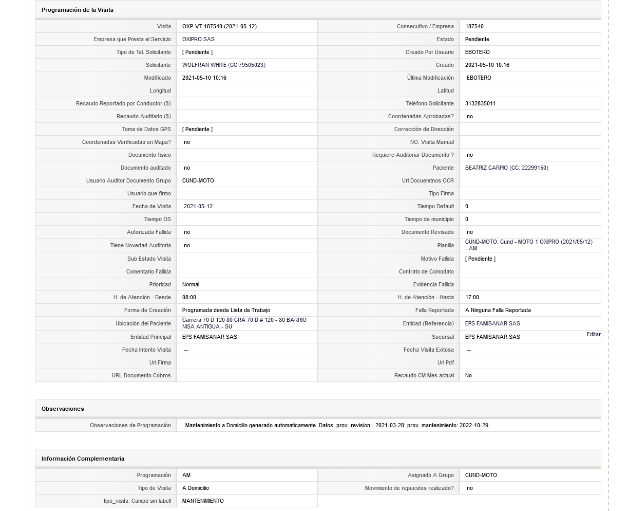Click the Recaudo Reportado por Conductor ($) label
628x511 pixels.
[x=123, y=103]
